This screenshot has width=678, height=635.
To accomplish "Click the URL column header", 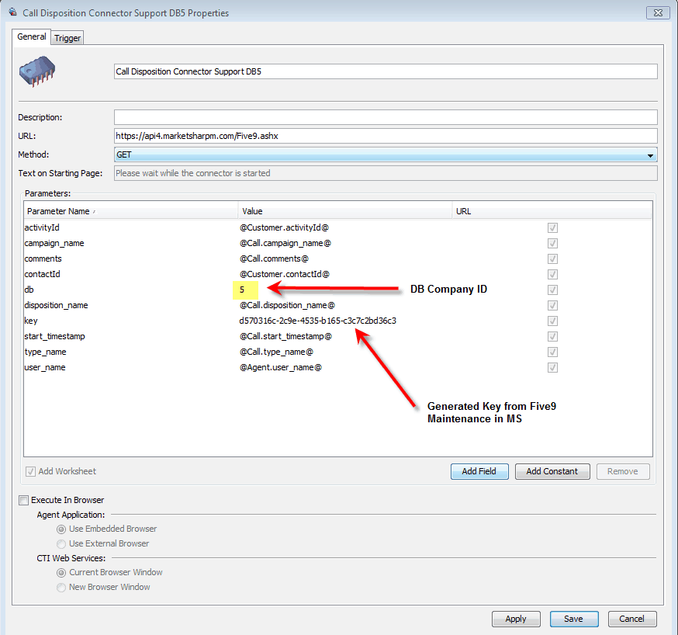I will pos(552,211).
